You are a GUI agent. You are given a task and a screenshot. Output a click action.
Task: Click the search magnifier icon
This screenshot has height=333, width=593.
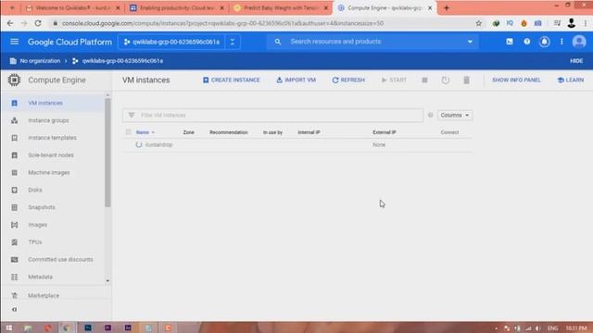click(x=278, y=42)
